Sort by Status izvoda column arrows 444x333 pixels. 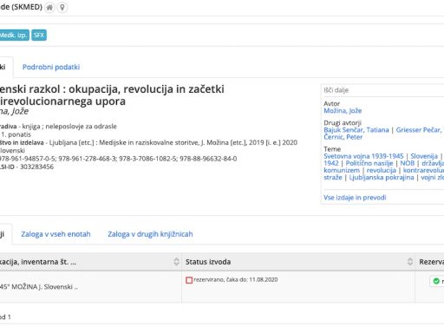point(410,262)
